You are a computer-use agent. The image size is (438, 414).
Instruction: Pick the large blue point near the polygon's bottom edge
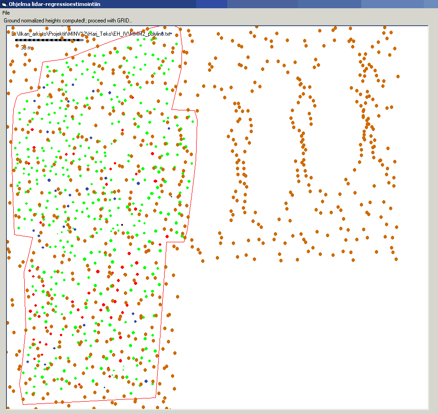(146, 381)
